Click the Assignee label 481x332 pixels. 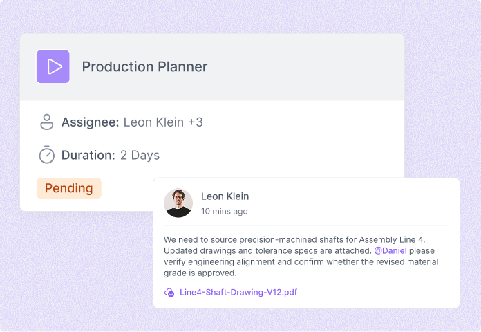coord(90,122)
